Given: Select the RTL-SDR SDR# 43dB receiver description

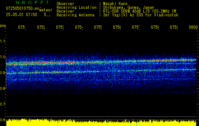Looking at the screenshot, I should pos(140,11).
